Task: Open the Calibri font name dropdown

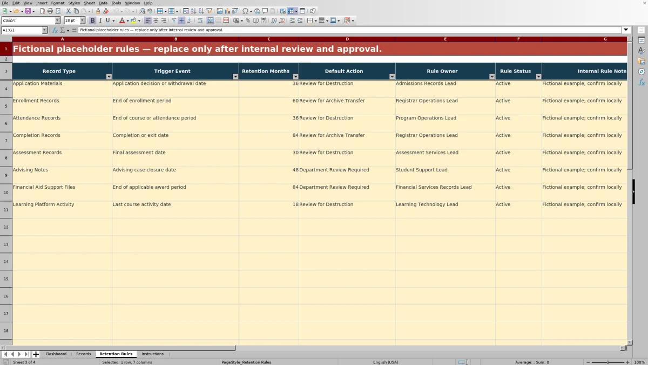Action: 58,21
